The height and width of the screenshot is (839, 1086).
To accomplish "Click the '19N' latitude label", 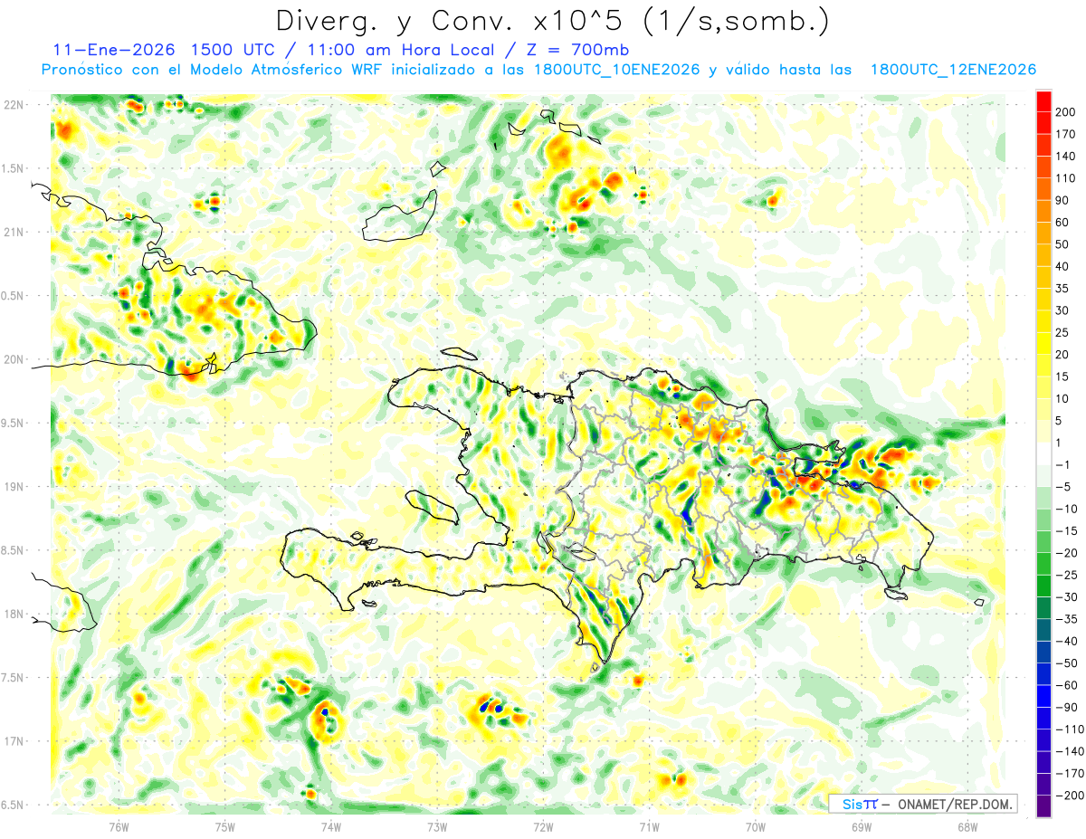I will (x=14, y=486).
